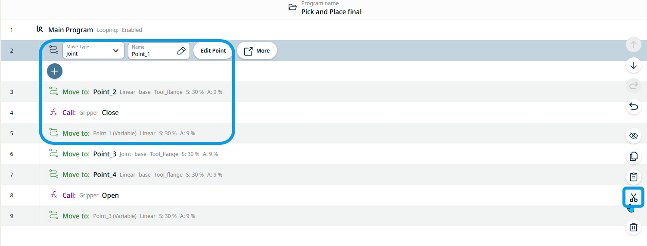647x246 pixels.
Task: Move the selected line down with arrow
Action: pos(633,65)
